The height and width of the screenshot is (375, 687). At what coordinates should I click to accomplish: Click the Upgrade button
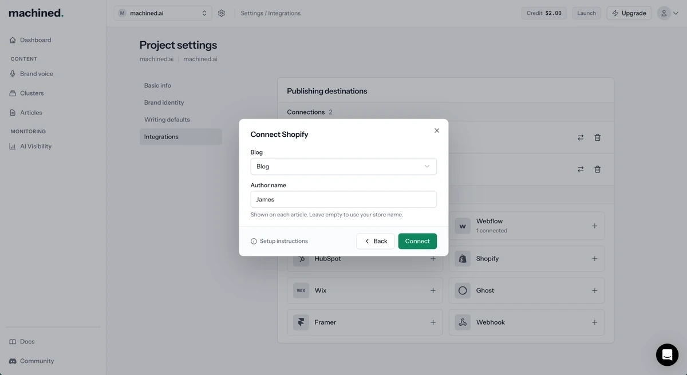[629, 13]
